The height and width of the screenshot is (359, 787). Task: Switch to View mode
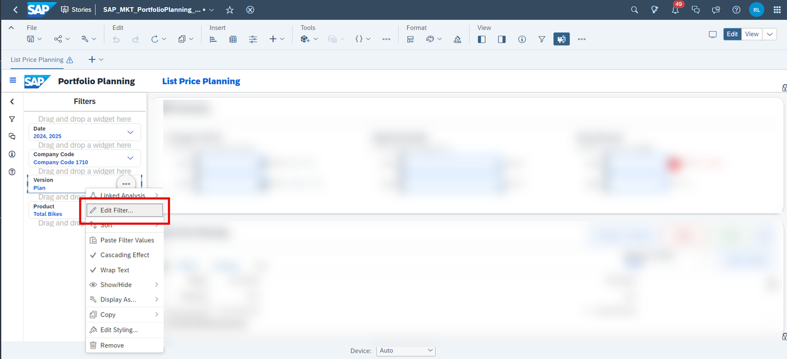click(x=752, y=34)
